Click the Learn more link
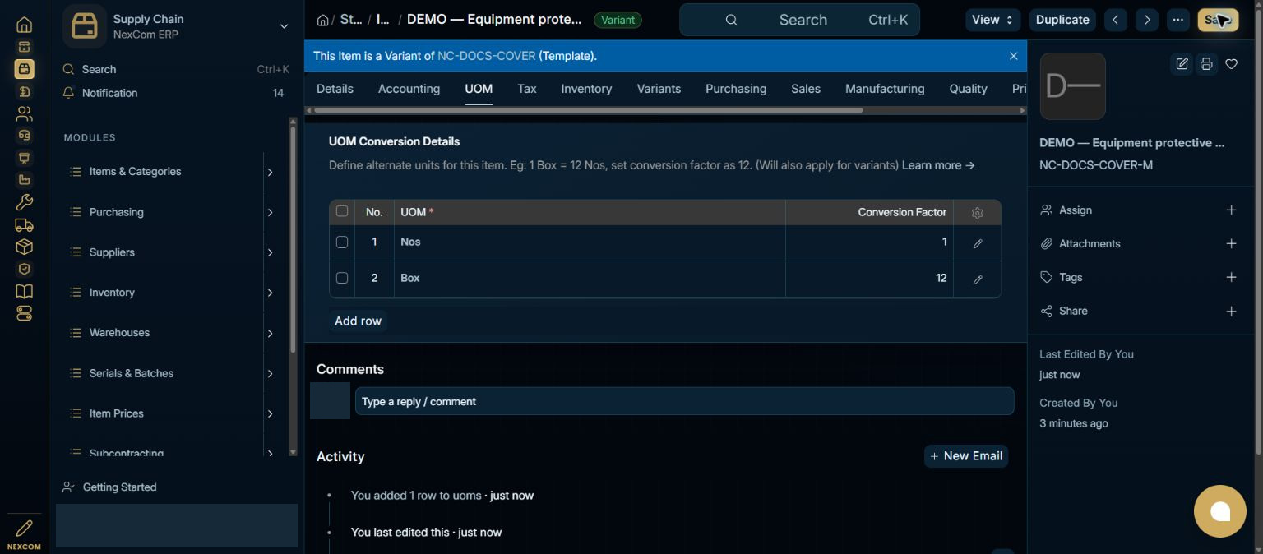Viewport: 1263px width, 554px height. coord(938,165)
